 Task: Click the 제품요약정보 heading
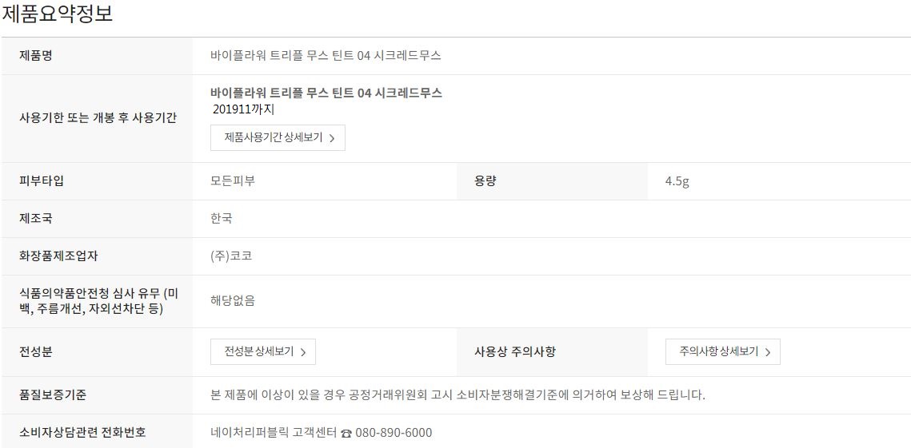point(58,14)
